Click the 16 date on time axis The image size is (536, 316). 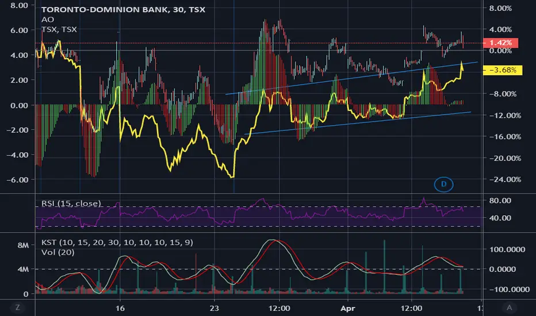[x=120, y=308]
